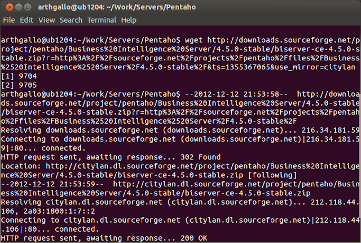Minimize the terminal window

tap(18, 7)
